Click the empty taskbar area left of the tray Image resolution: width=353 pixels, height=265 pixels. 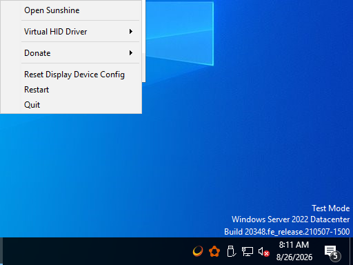click(97, 251)
